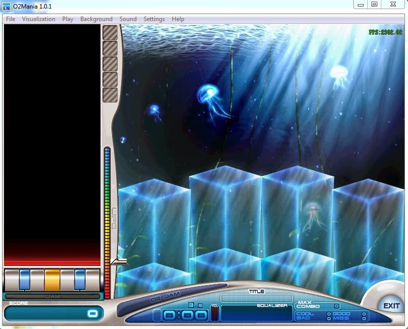Open the File menu

point(10,19)
